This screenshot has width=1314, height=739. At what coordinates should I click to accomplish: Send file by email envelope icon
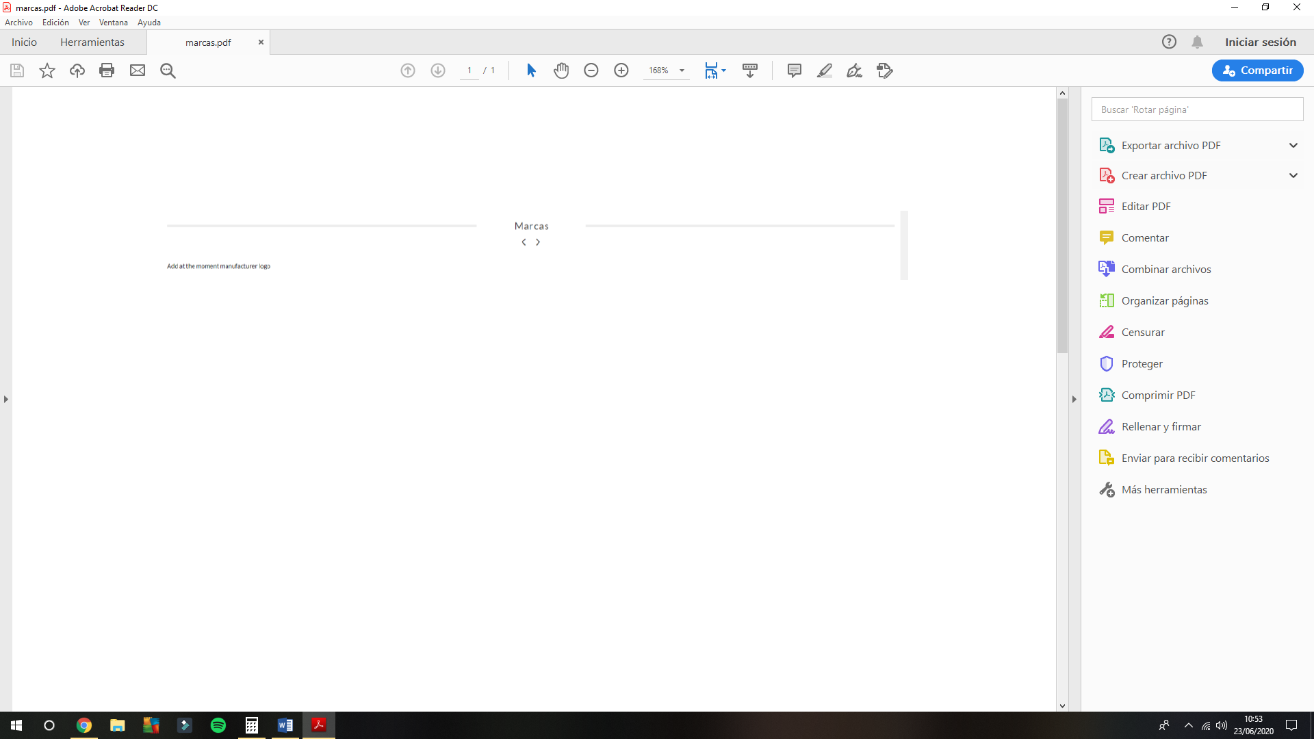[x=138, y=70]
